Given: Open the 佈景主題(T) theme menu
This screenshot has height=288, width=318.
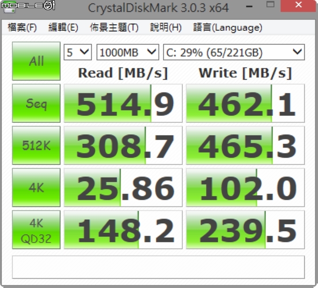Looking at the screenshot, I should tap(114, 27).
